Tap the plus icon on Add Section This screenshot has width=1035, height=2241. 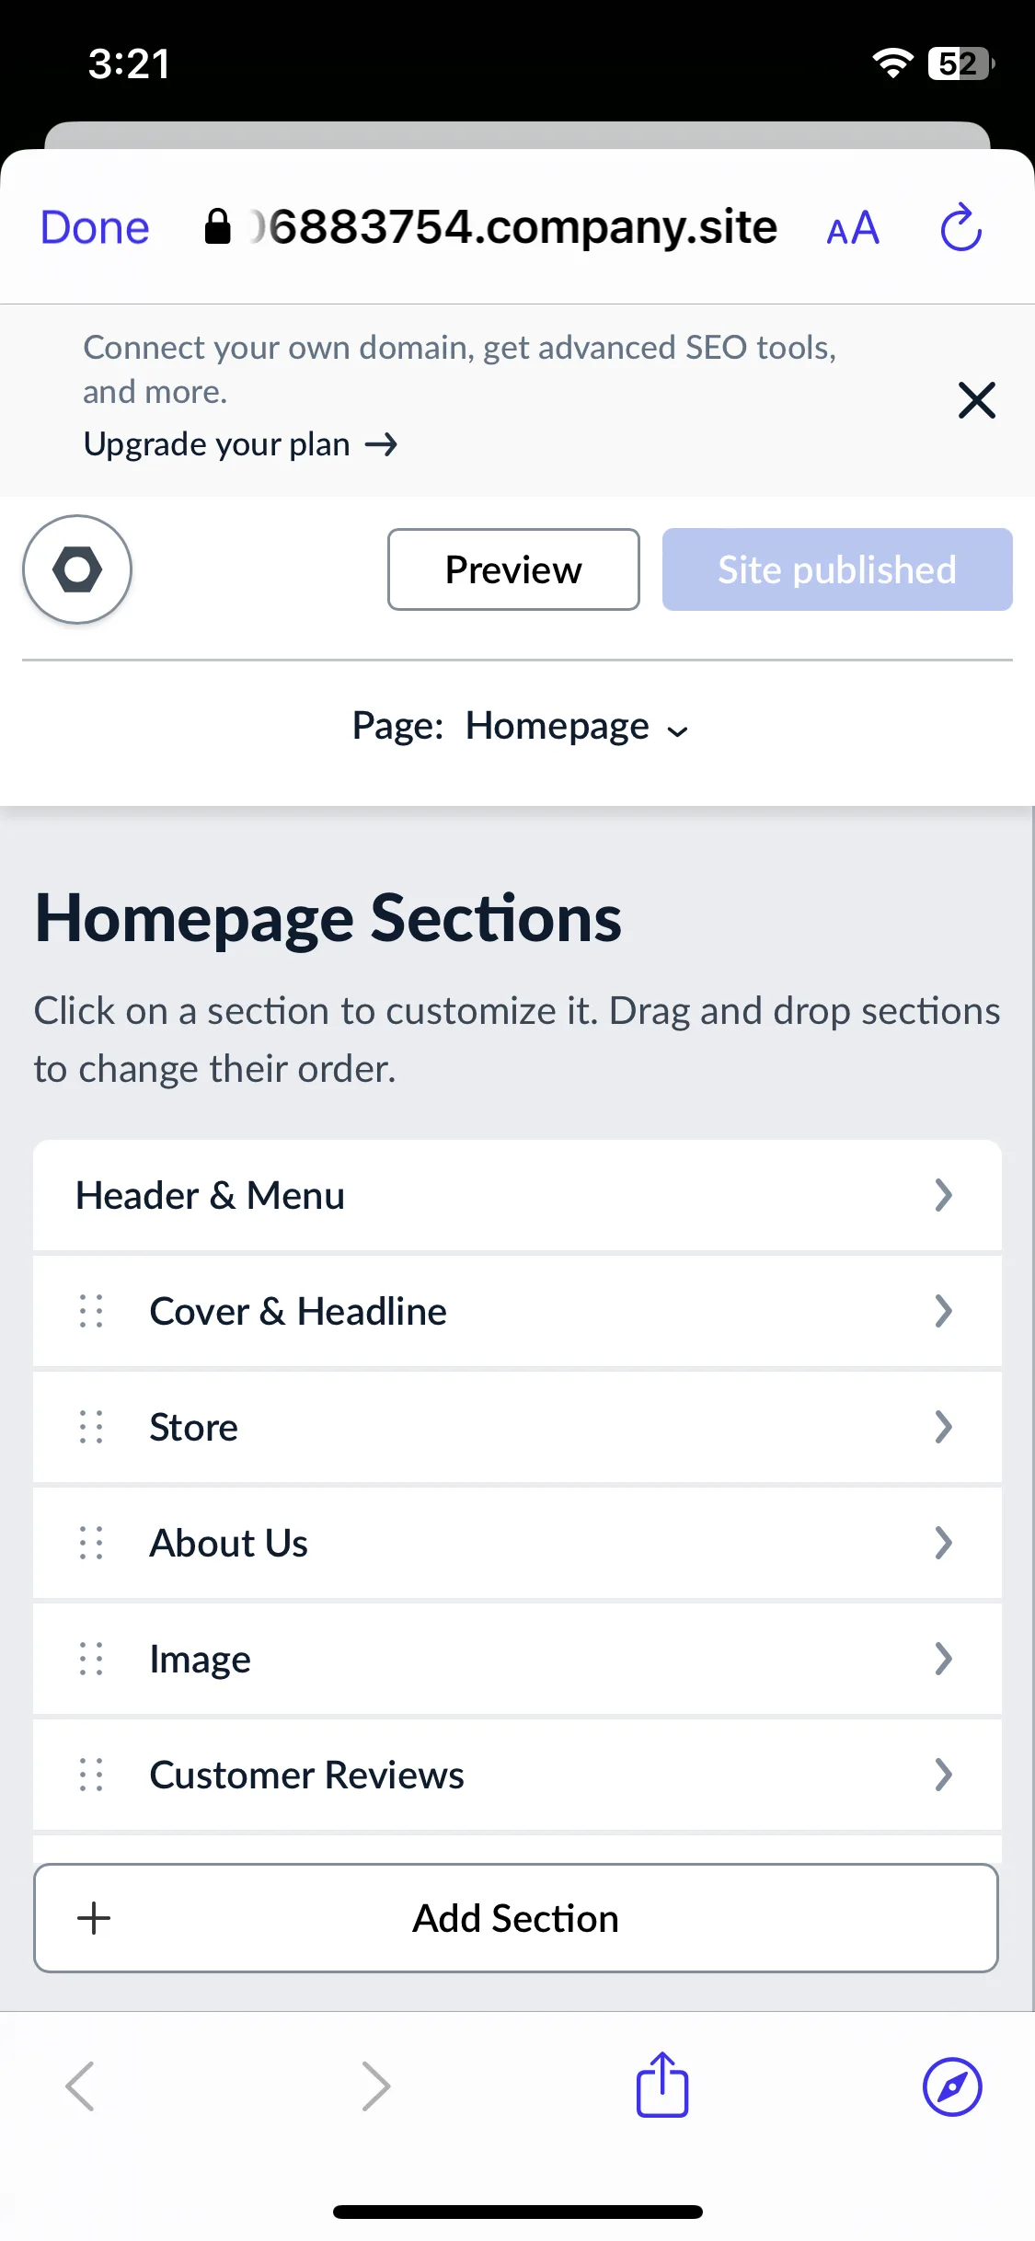point(94,1919)
